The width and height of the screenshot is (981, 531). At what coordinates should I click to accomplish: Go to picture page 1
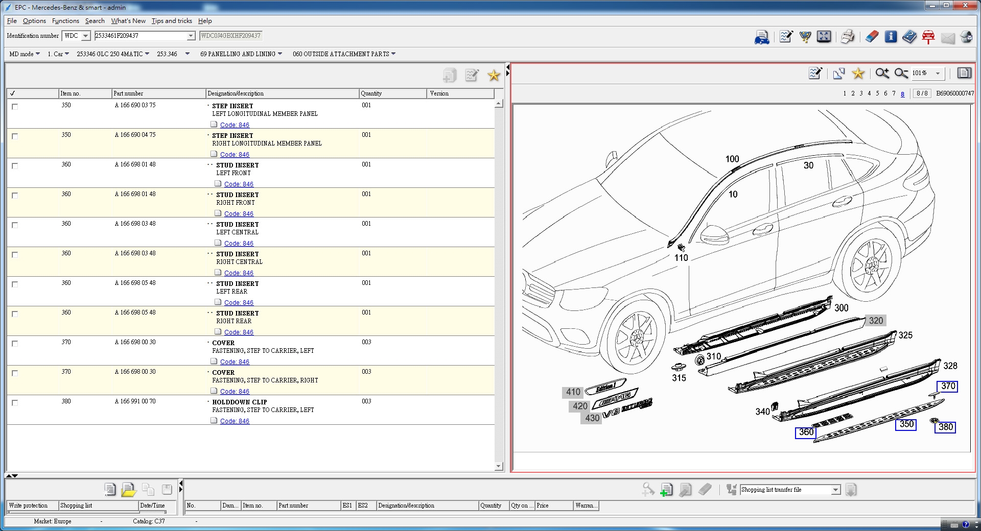tap(845, 93)
